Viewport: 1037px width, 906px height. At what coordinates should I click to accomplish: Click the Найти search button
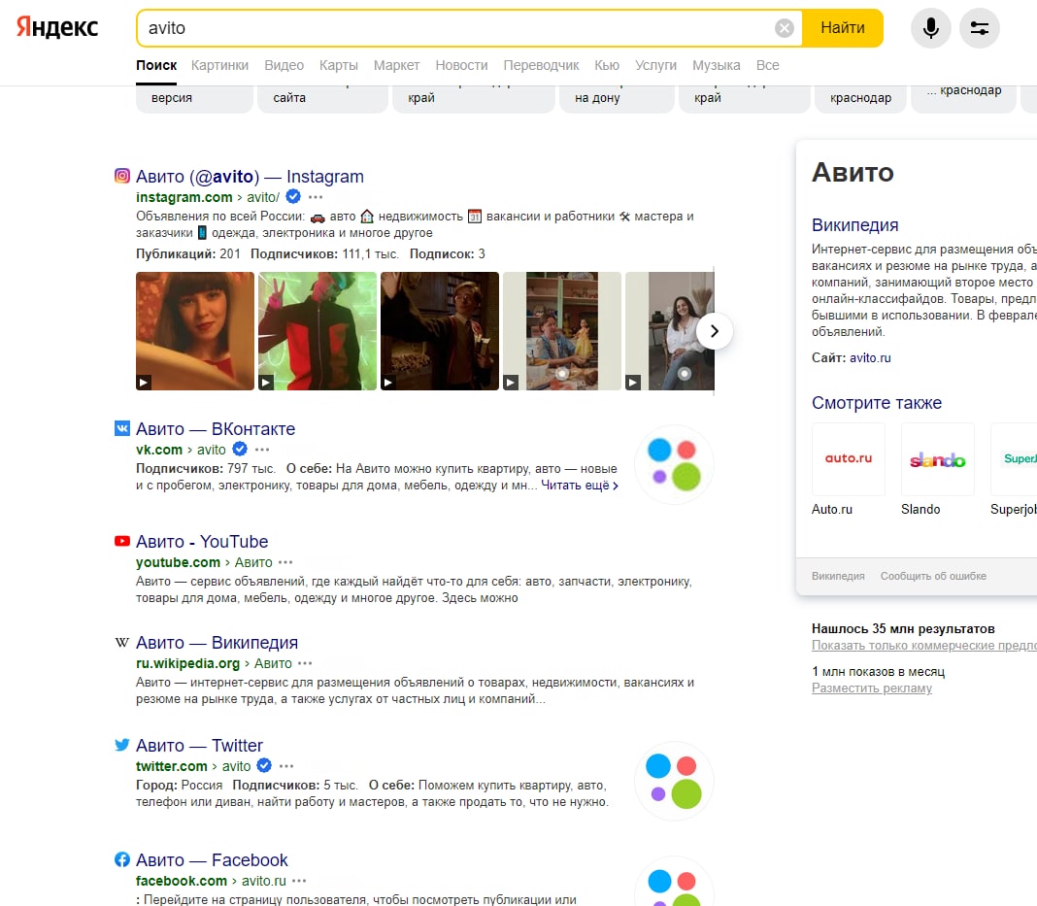tap(843, 28)
